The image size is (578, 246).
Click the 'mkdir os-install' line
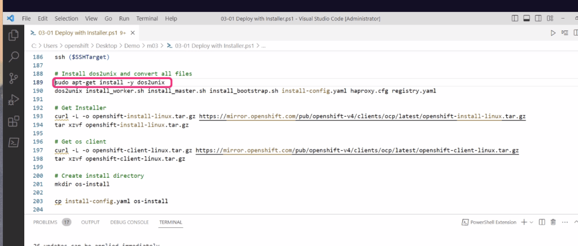click(x=82, y=184)
